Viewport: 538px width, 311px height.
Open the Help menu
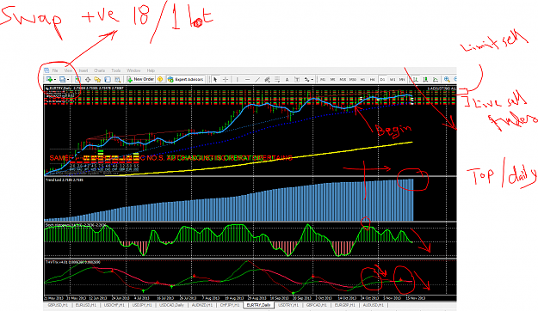coord(151,70)
